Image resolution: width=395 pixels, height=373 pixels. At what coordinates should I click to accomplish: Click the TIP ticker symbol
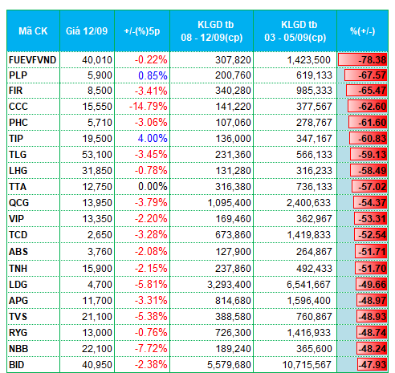coord(16,139)
